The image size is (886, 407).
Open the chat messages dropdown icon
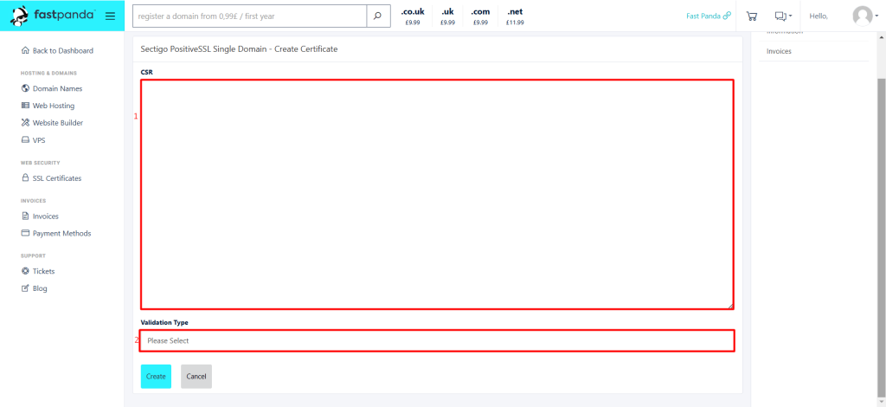pyautogui.click(x=783, y=16)
